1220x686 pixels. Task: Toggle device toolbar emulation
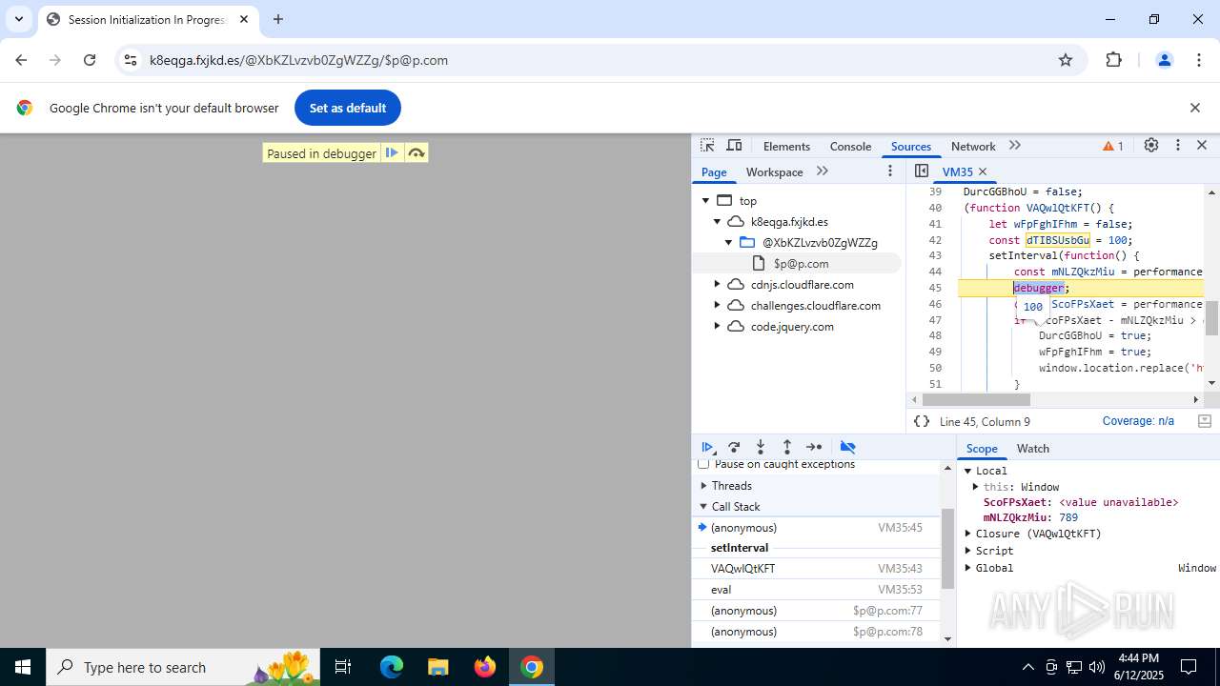point(734,146)
